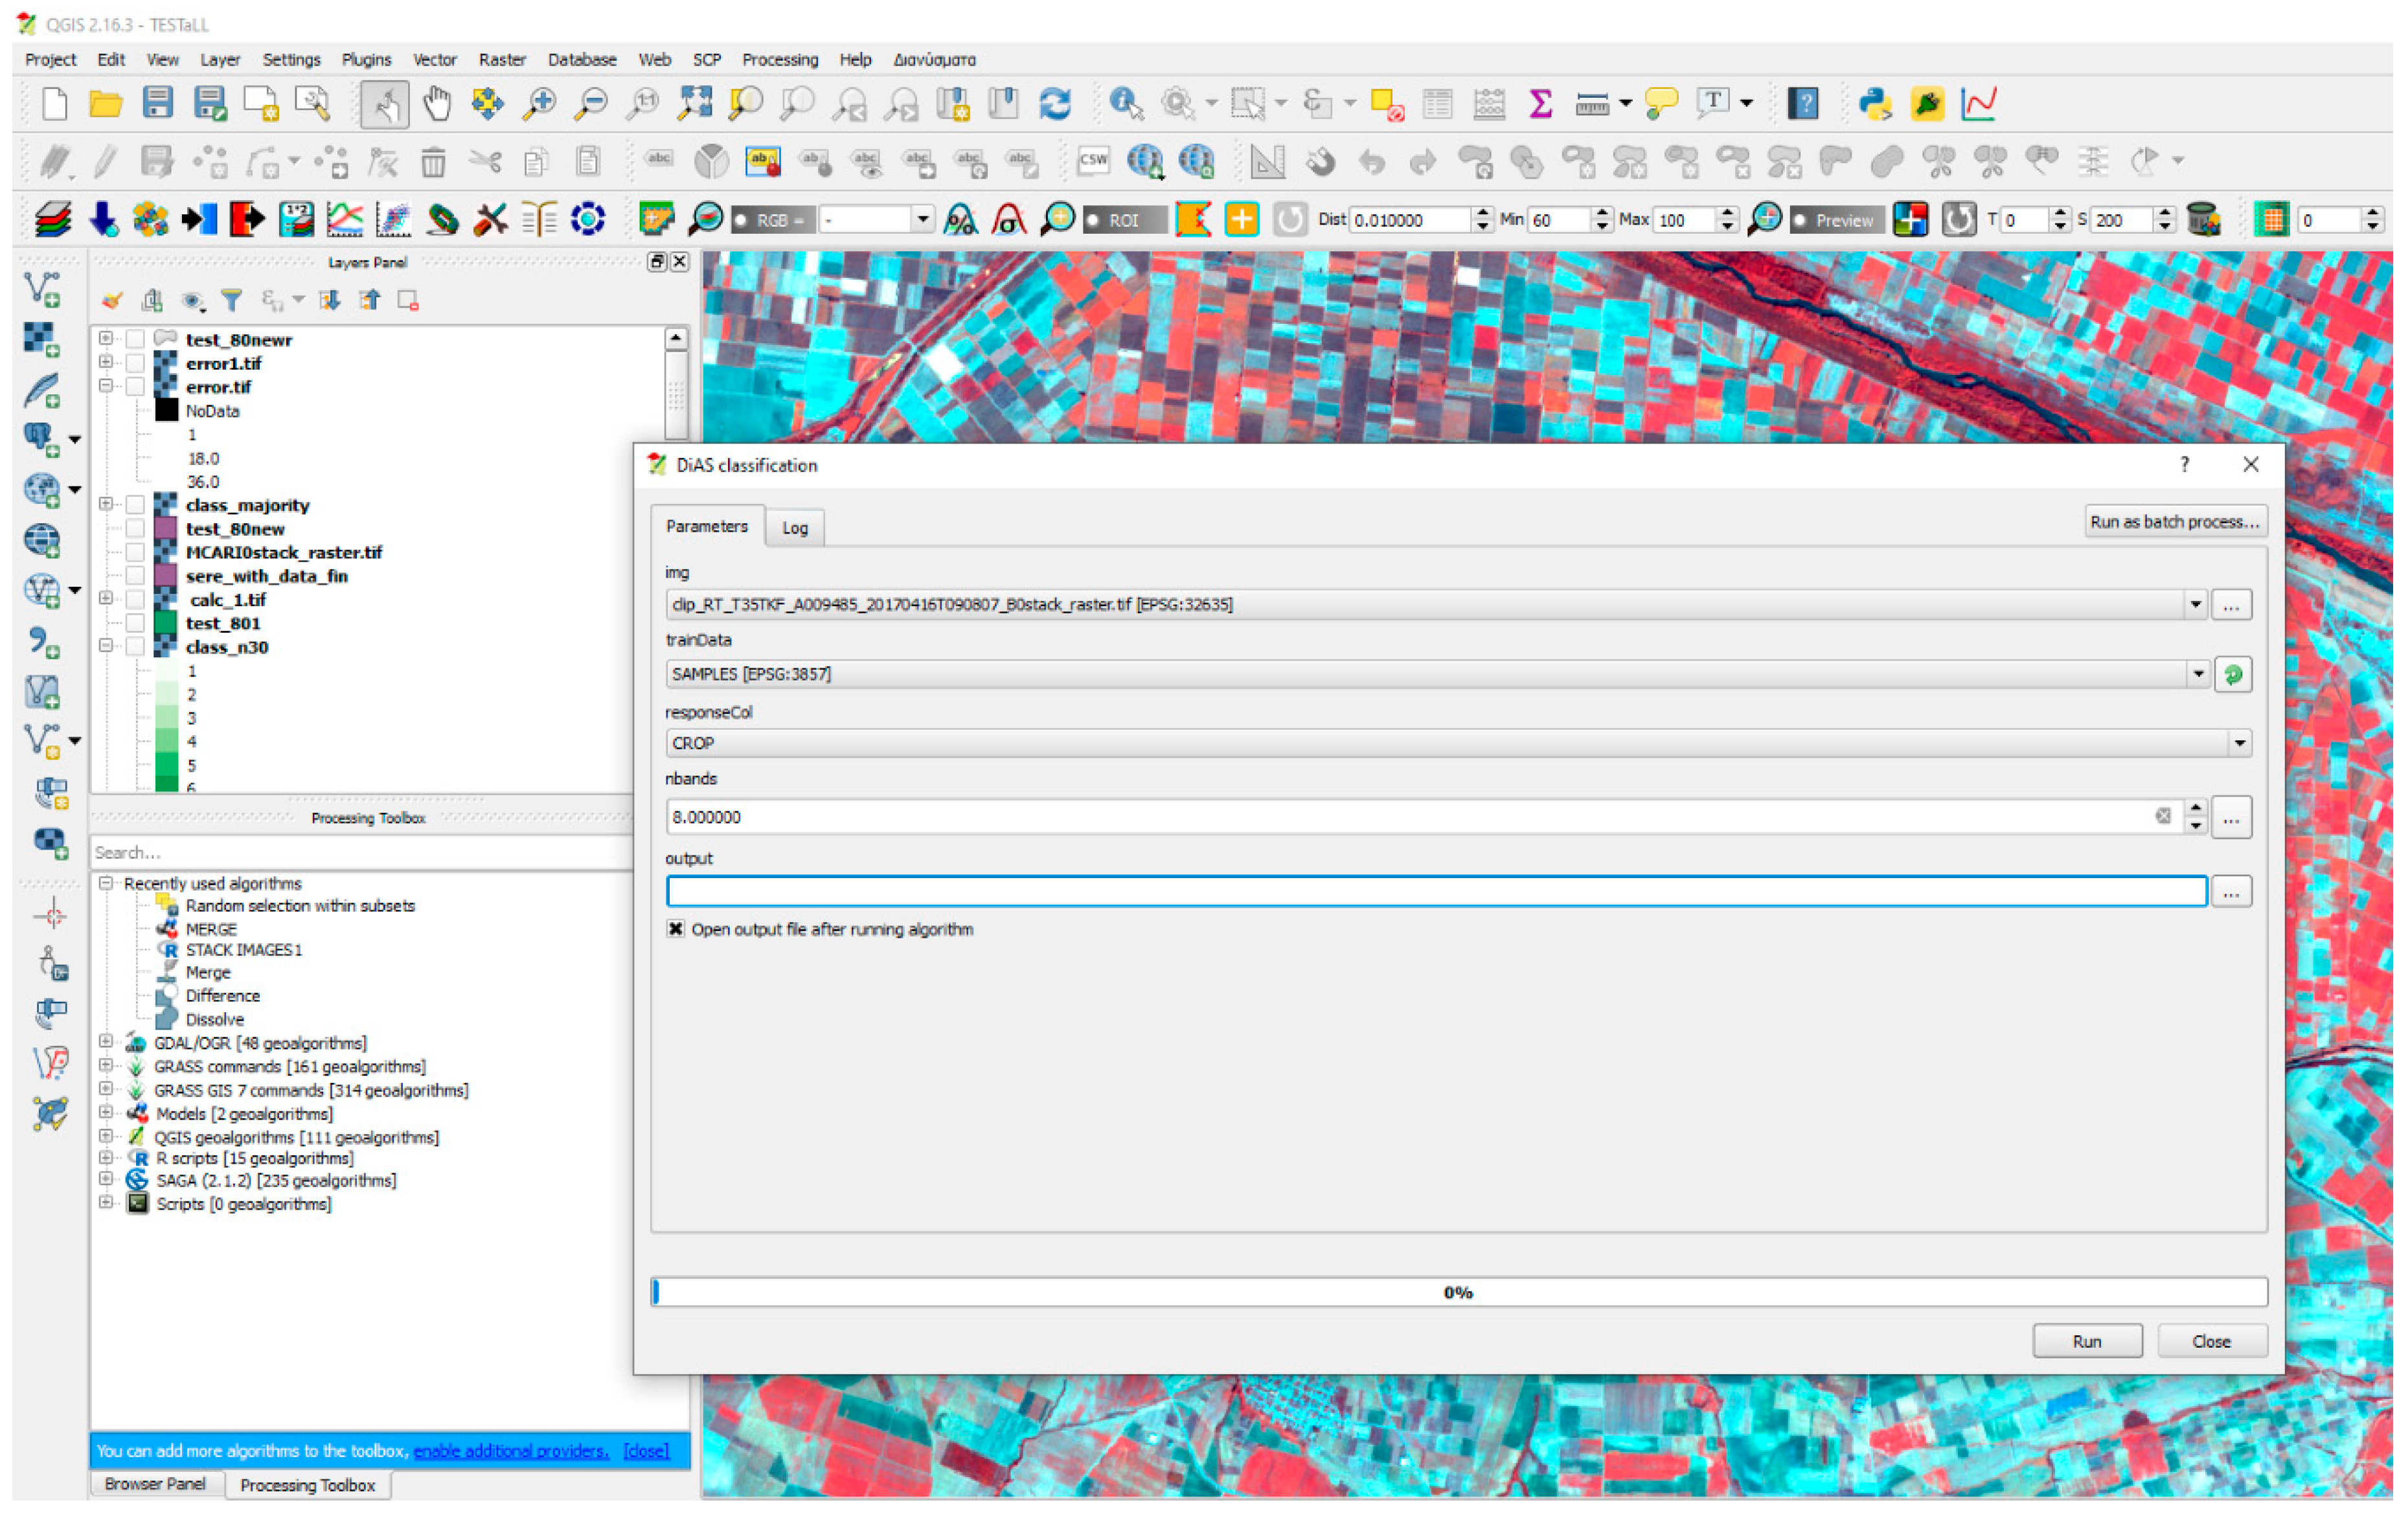2408x1518 pixels.
Task: Click the red line chart profile icon
Action: coord(1979,103)
